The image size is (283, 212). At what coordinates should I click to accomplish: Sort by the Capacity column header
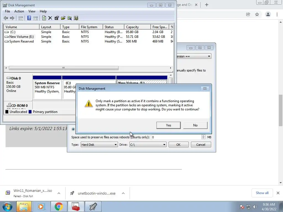click(137, 27)
